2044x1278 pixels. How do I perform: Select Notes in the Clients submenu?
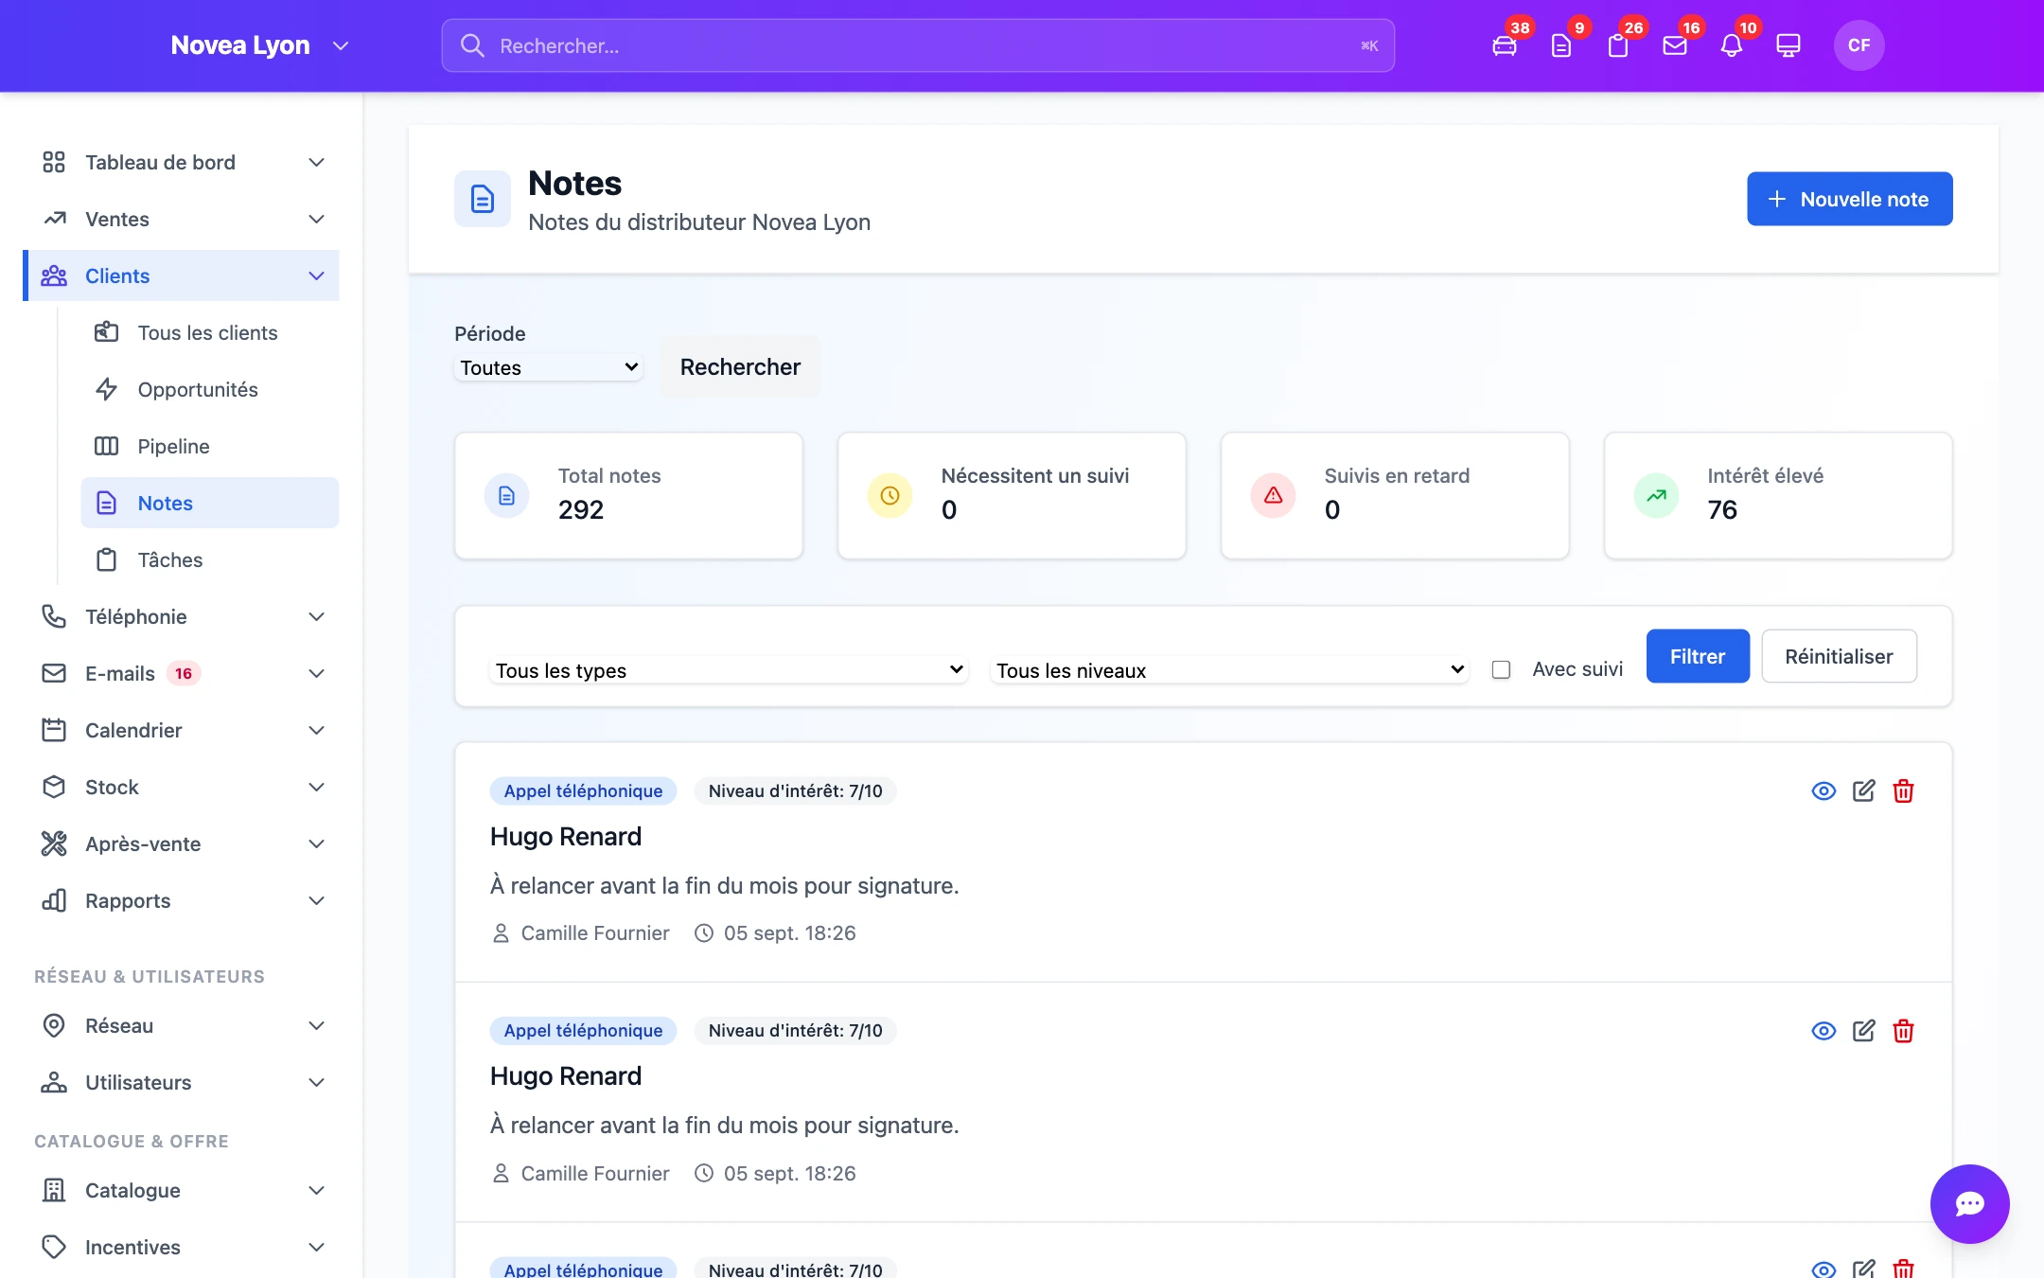[x=210, y=503]
